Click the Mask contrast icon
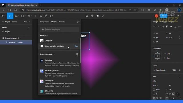Screen dimensions: 183x103 (98, 16)
